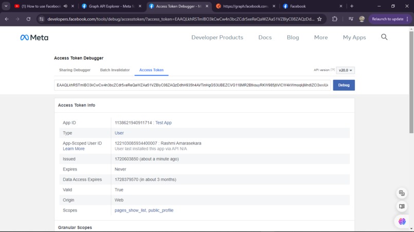
Task: Open the API version v20.0 dropdown
Action: point(345,70)
